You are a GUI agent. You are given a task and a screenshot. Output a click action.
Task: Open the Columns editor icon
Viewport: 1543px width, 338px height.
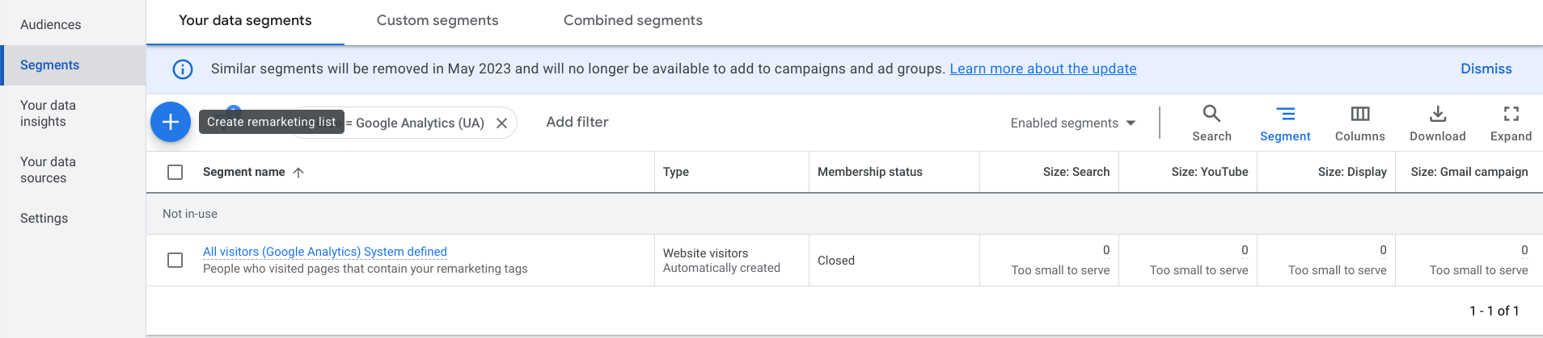tap(1359, 115)
